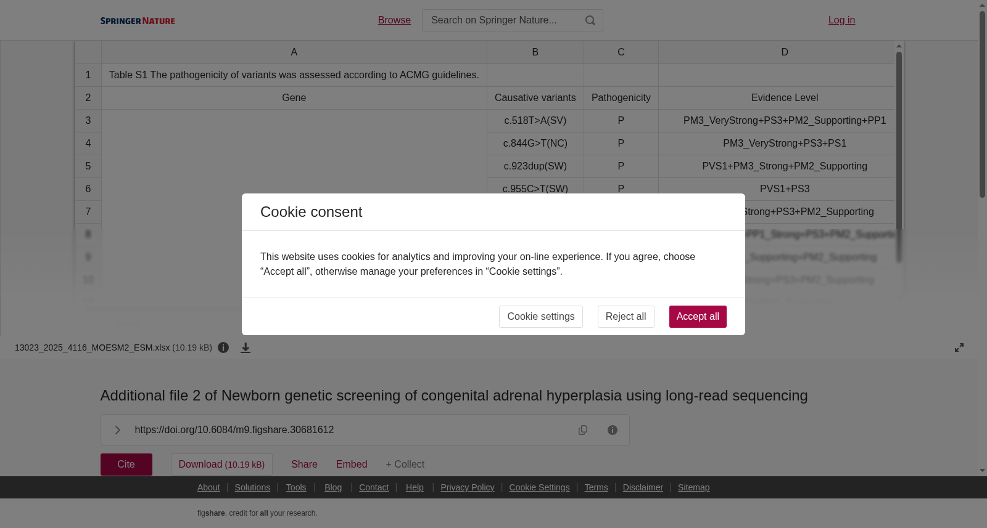Copy the DOI link icon

tap(583, 430)
